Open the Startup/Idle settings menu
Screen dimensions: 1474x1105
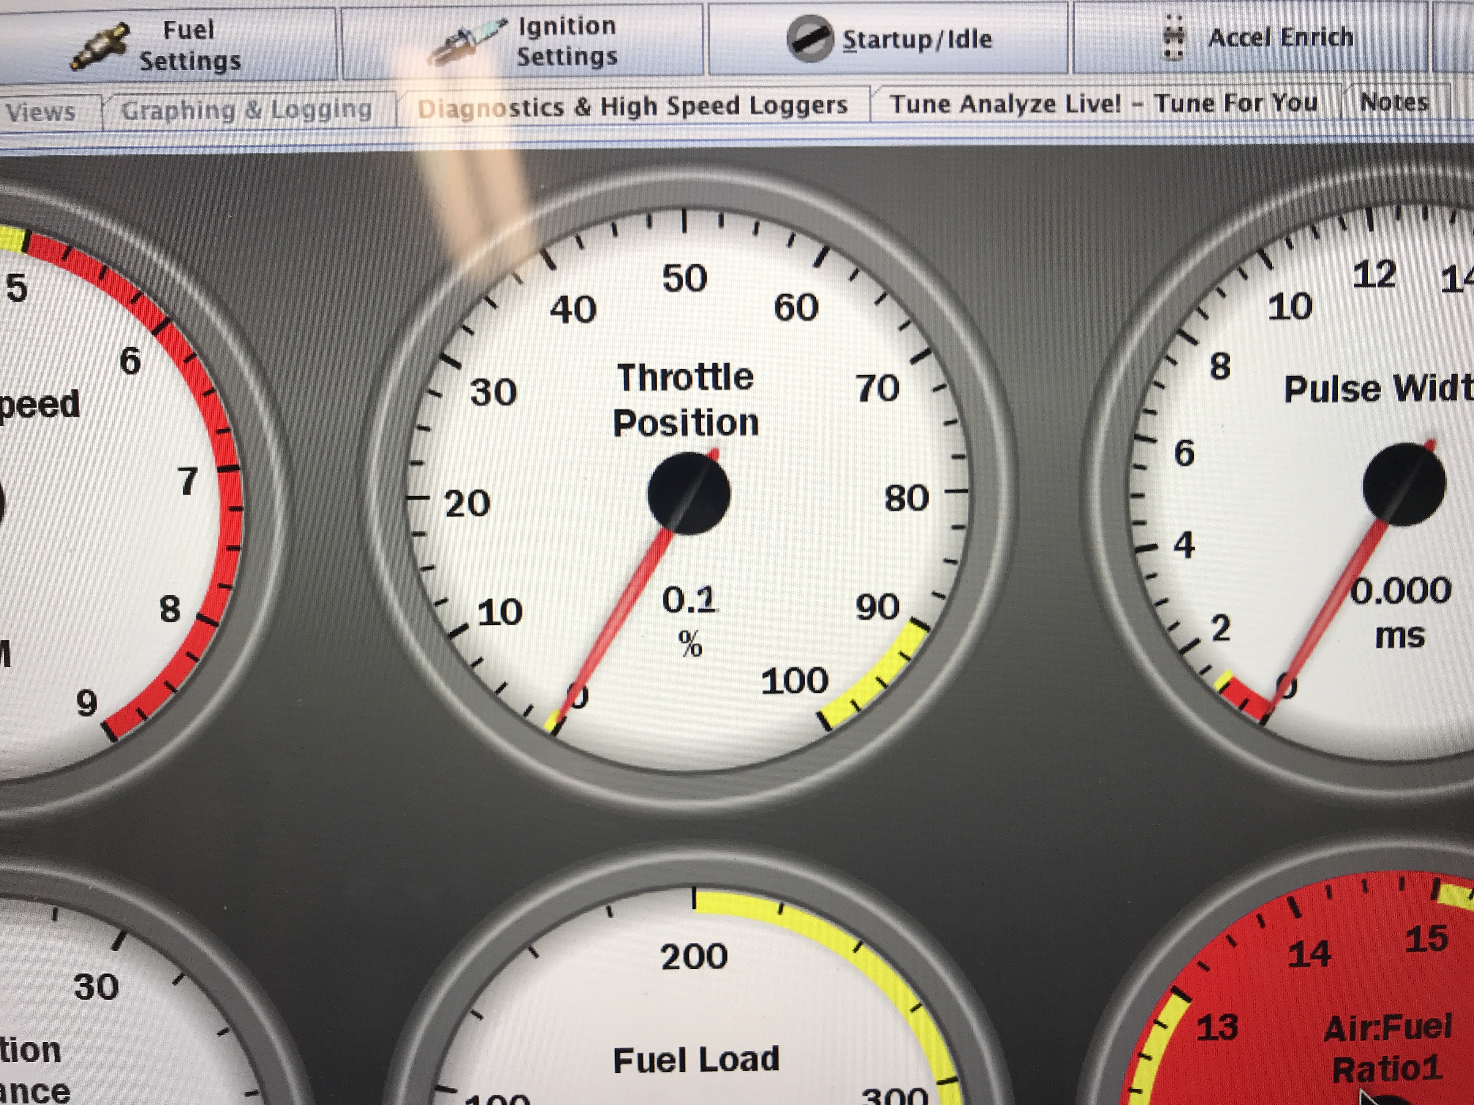coord(917,39)
